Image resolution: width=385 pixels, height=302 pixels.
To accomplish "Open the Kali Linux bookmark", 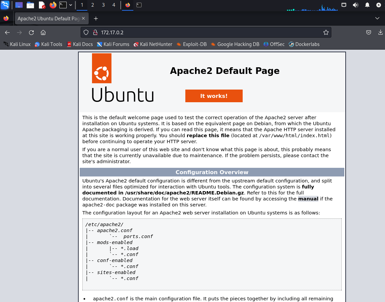I will [17, 44].
